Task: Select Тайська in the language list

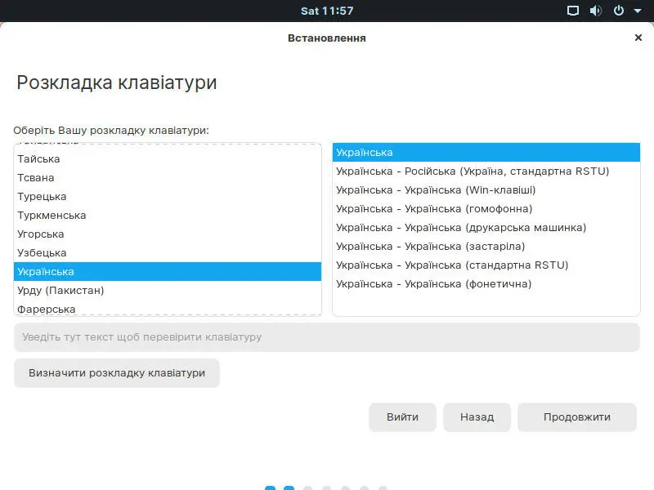Action: coord(168,159)
